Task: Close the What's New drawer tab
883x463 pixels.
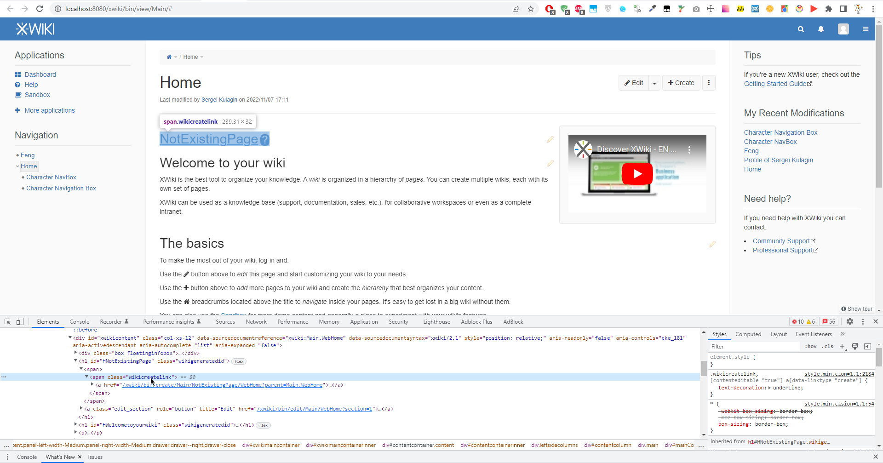Action: [x=80, y=457]
